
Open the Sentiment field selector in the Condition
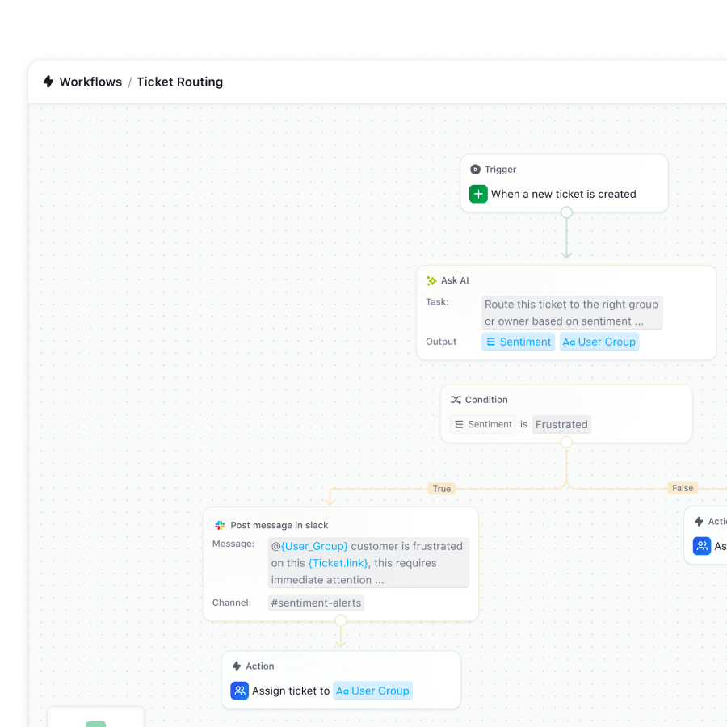click(482, 424)
